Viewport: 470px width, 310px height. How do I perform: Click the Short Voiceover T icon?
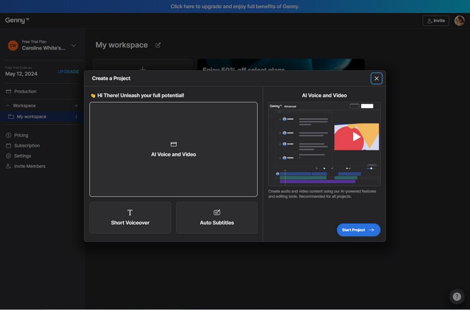click(x=130, y=213)
